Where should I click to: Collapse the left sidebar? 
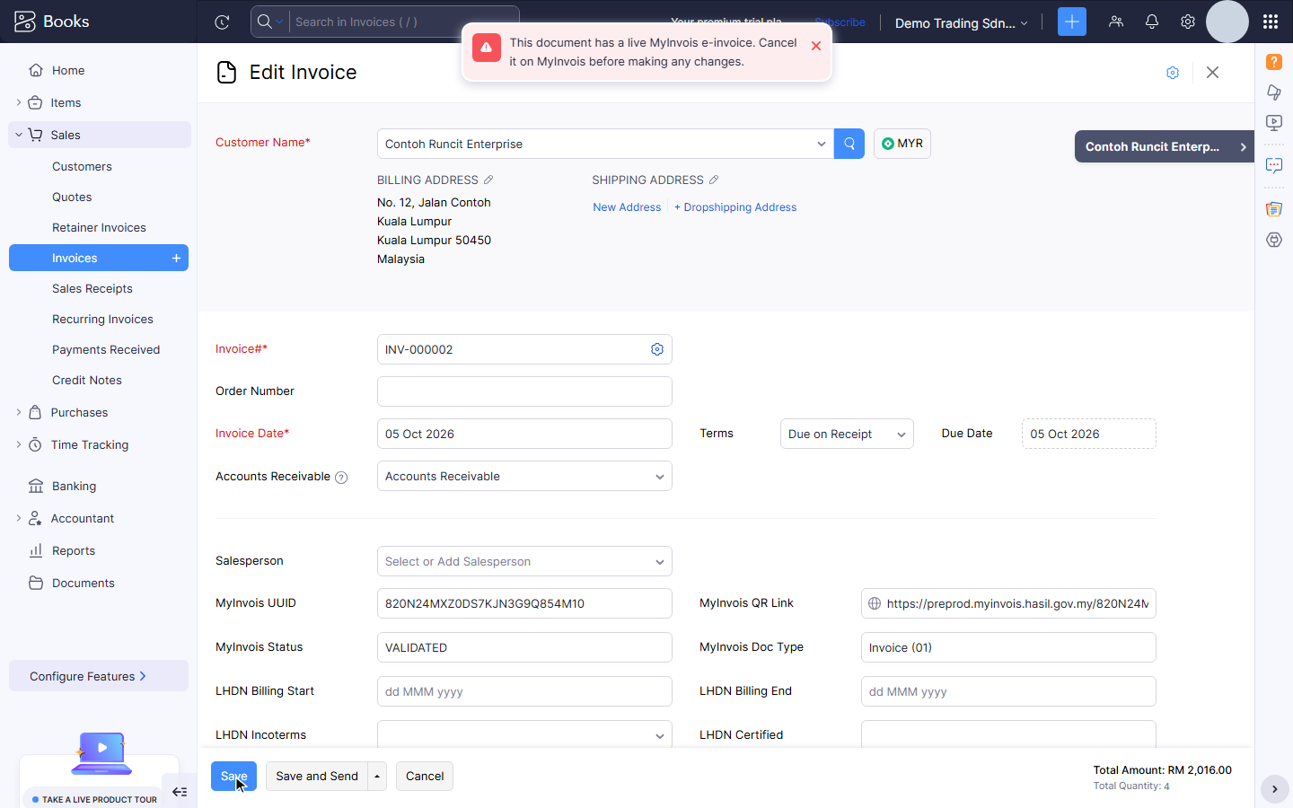pos(180,792)
